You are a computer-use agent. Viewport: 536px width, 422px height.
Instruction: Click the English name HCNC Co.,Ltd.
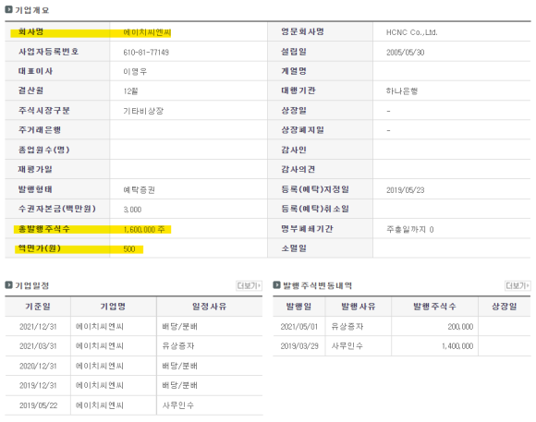(x=412, y=32)
